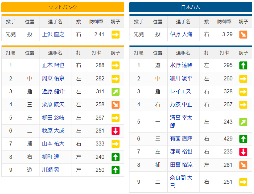Screen dimensions: 254x194
Task: Click 万波 中正 yellow condition arrow
Action: [243, 105]
